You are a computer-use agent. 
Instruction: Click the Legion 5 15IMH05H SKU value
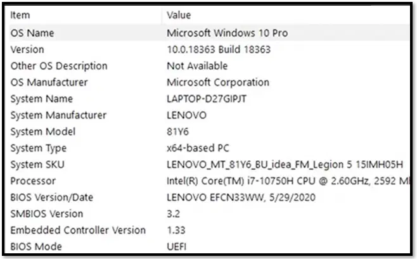click(285, 165)
